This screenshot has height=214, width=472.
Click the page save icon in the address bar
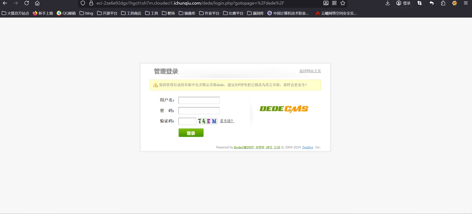point(326,3)
